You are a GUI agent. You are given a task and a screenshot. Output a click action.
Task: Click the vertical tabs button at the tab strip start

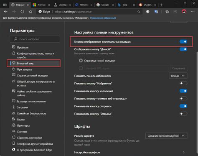click(x=5, y=5)
